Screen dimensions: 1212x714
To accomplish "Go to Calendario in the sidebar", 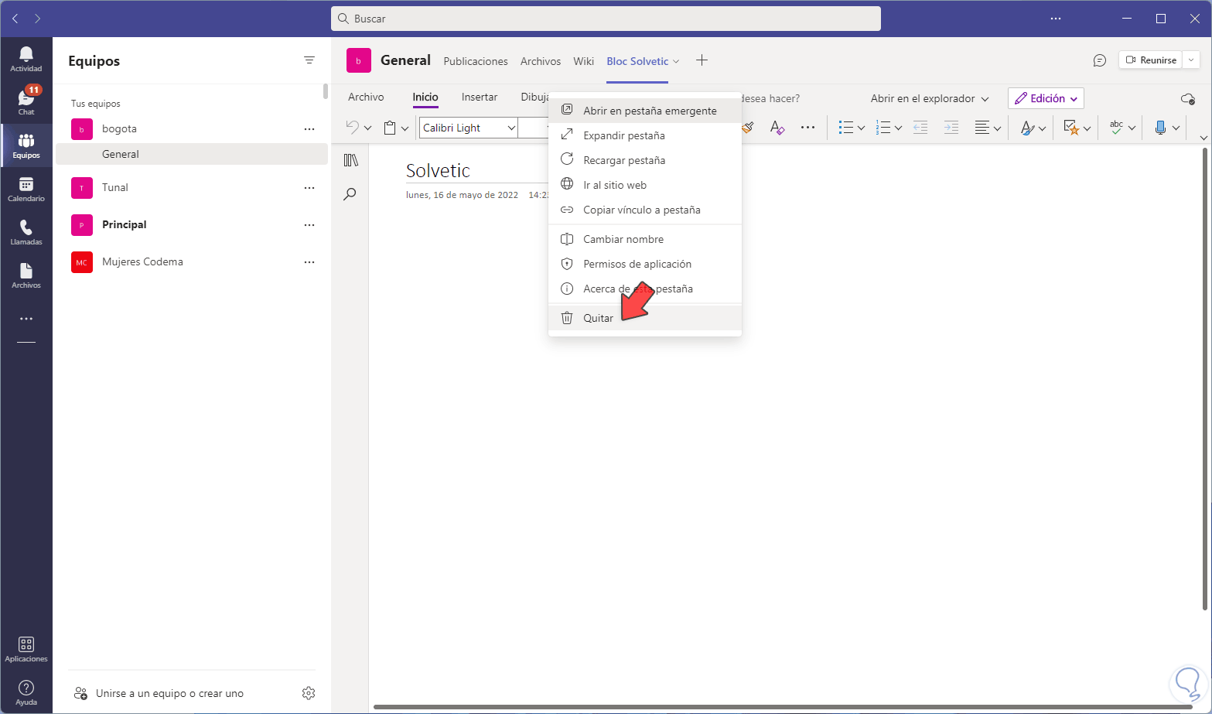I will pyautogui.click(x=26, y=189).
